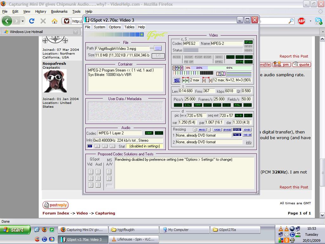Click Firefox Back button
The width and height of the screenshot is (325, 244).
(7, 21)
